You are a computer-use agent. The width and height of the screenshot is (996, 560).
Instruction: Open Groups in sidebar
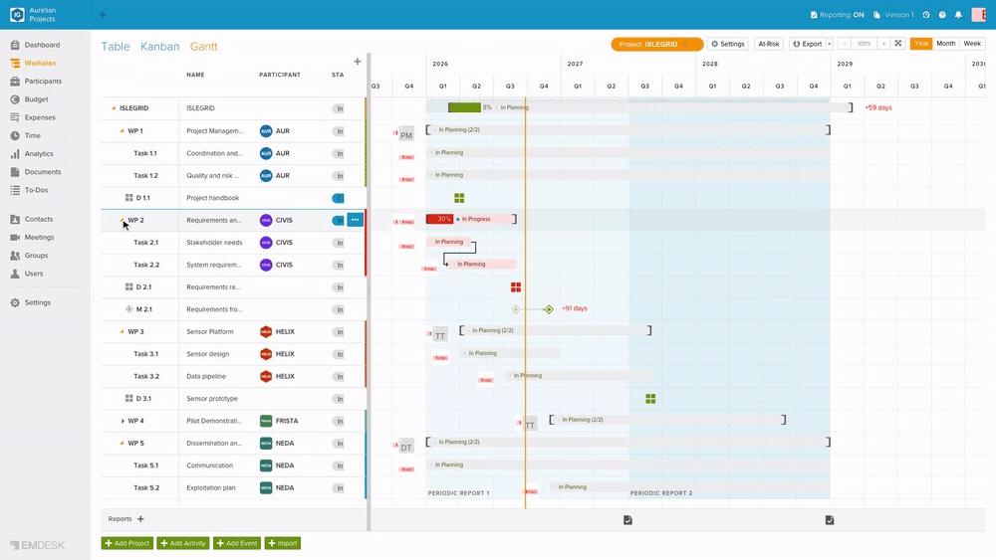(x=29, y=256)
